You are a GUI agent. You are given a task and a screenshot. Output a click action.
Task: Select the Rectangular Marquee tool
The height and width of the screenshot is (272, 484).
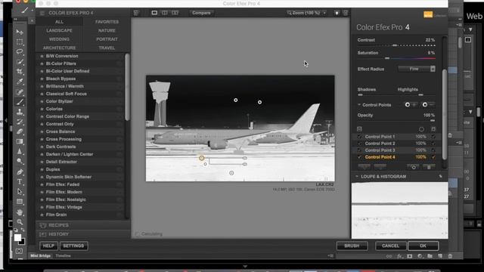20,42
